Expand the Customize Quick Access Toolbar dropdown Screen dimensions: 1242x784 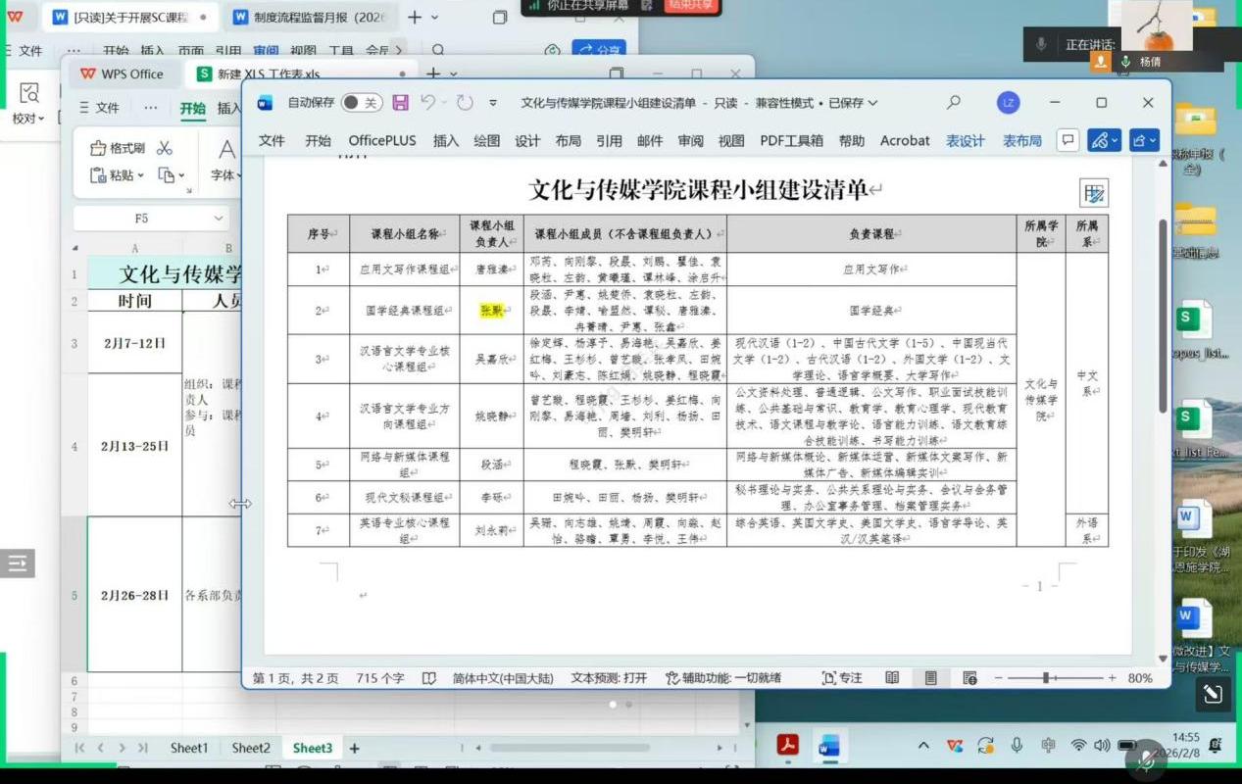click(493, 103)
